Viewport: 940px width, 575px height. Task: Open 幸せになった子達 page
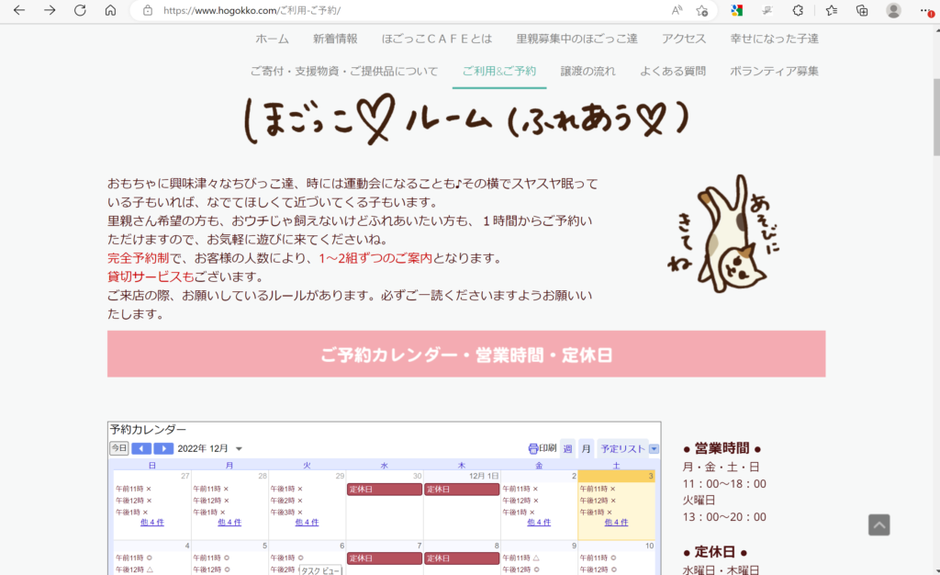point(775,39)
